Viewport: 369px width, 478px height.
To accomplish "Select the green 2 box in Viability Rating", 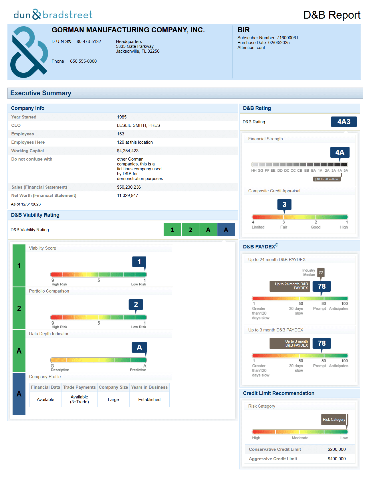I will pos(190,230).
